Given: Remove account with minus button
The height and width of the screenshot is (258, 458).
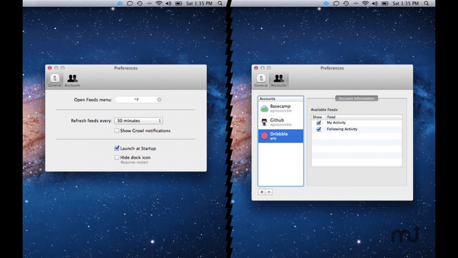Looking at the screenshot, I should (x=269, y=192).
